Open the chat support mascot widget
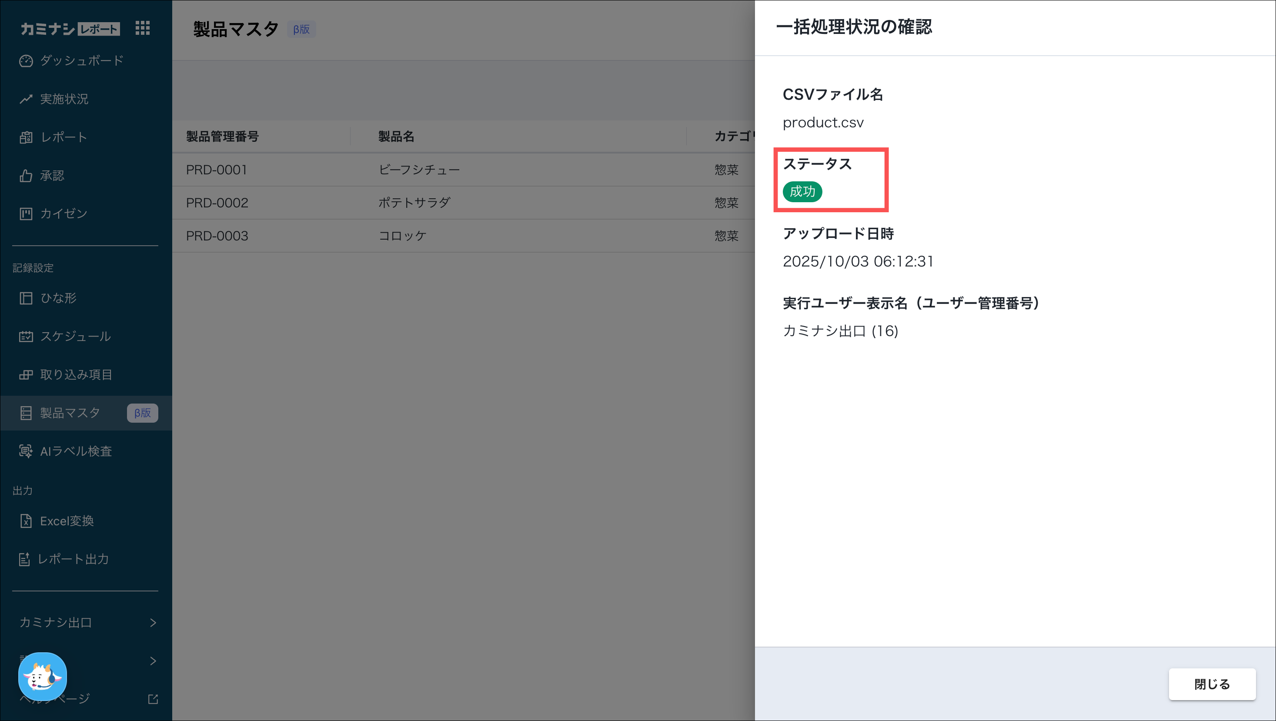1276x721 pixels. pyautogui.click(x=43, y=677)
